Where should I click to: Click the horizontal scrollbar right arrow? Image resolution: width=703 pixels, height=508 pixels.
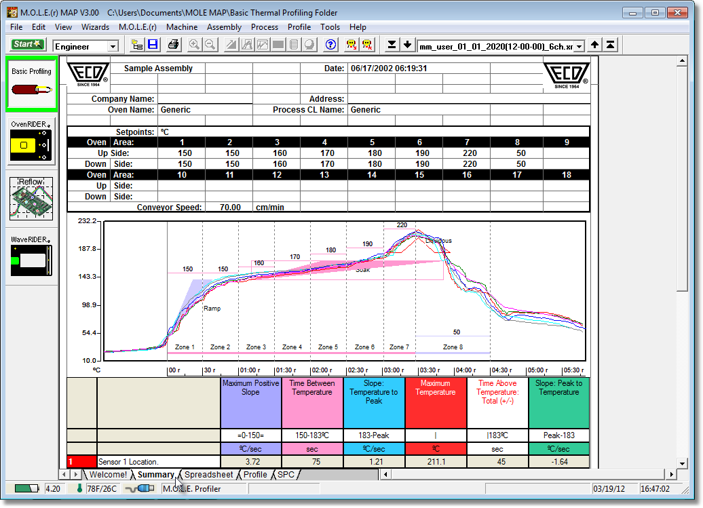point(671,474)
